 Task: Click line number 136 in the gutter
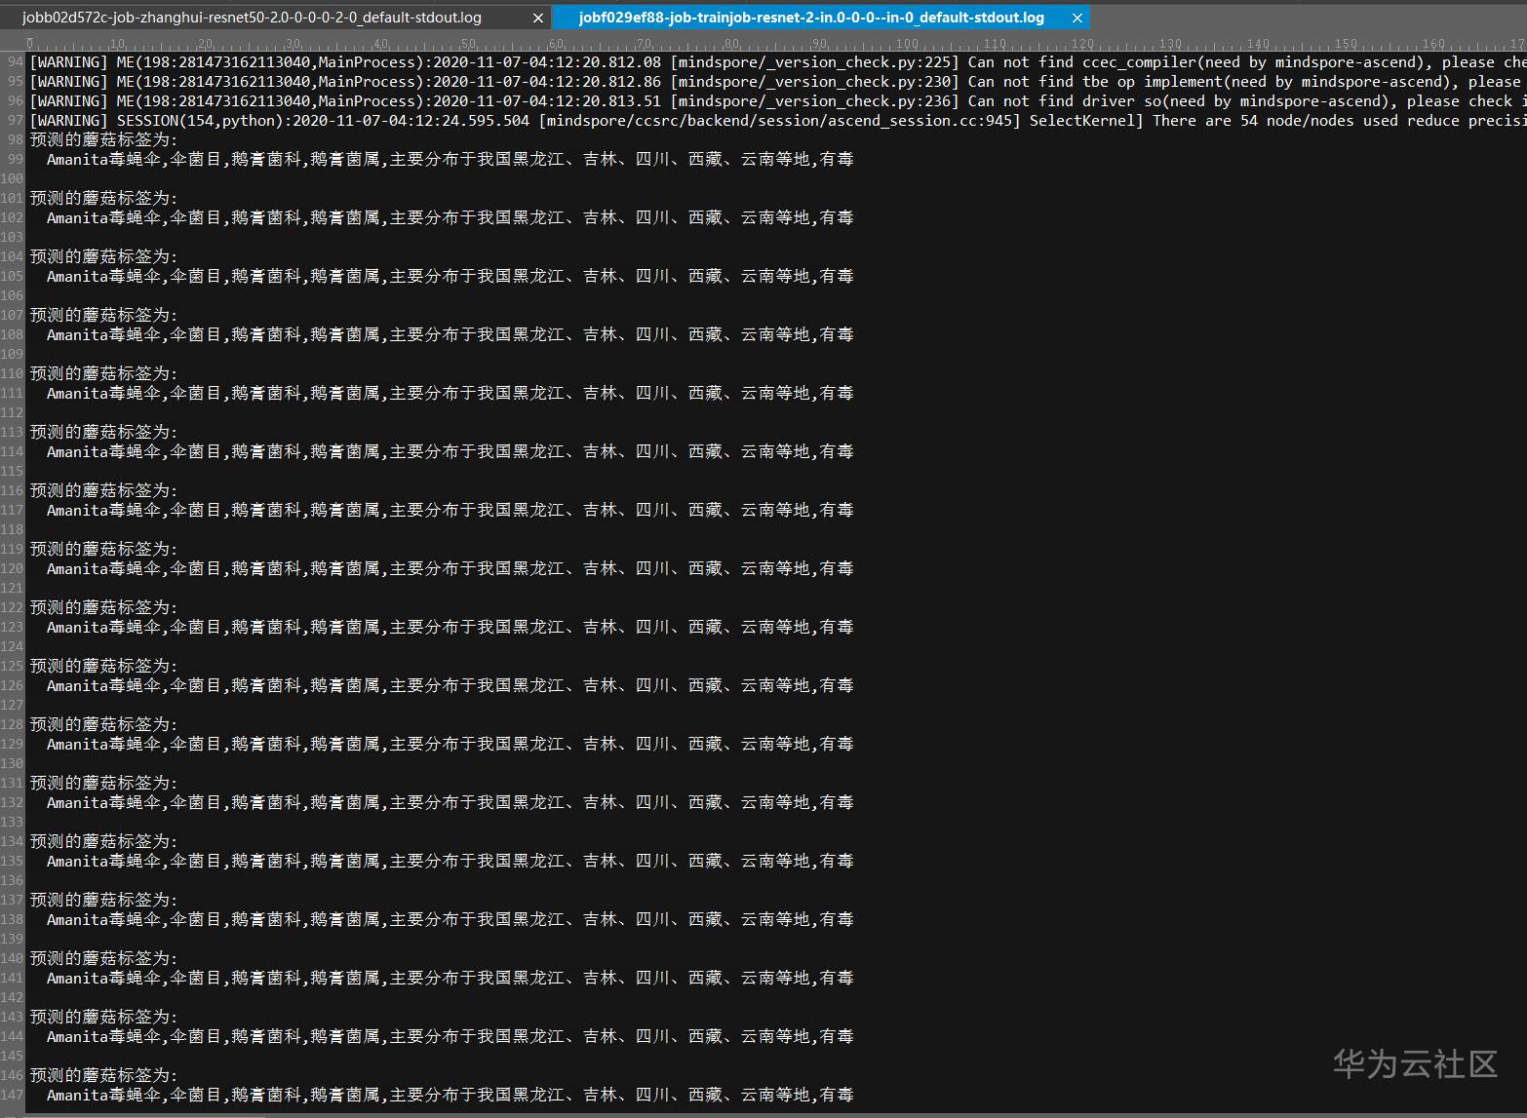12,881
